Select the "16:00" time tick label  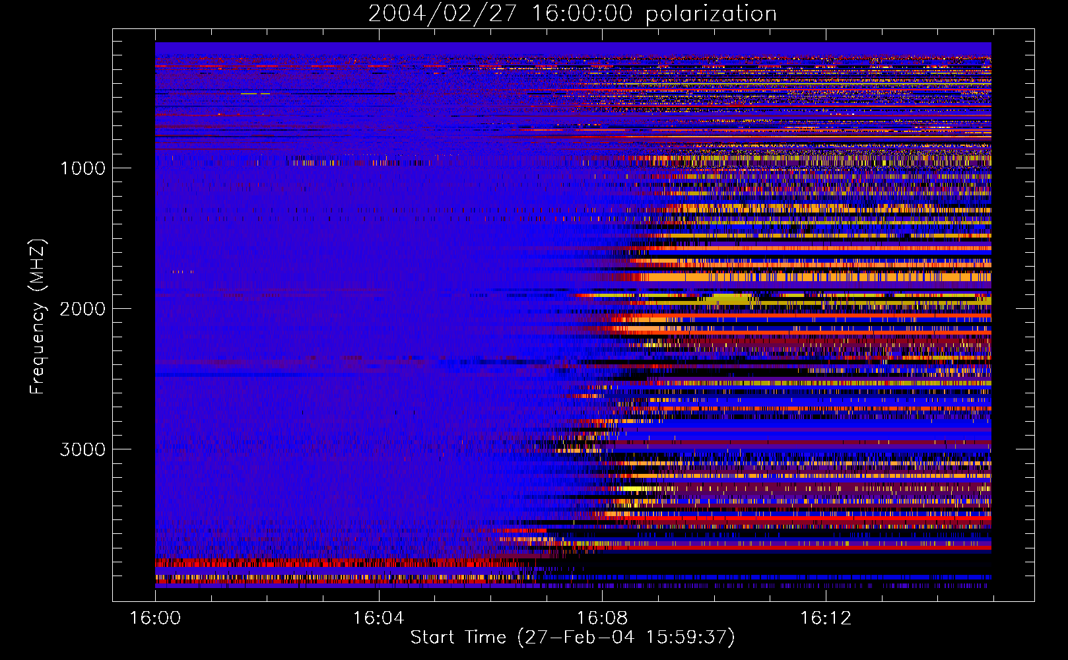click(x=155, y=618)
